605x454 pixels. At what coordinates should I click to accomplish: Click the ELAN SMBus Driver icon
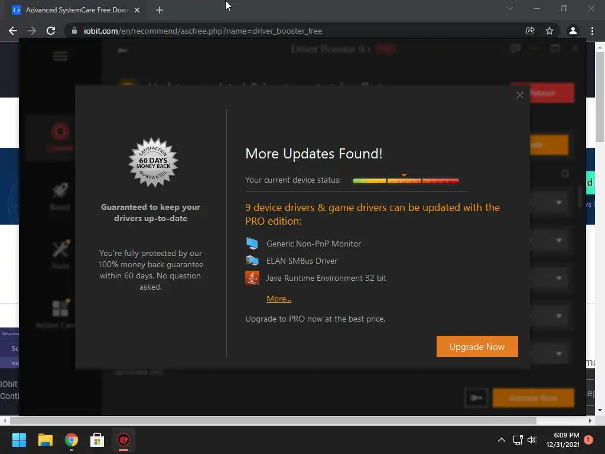(252, 261)
